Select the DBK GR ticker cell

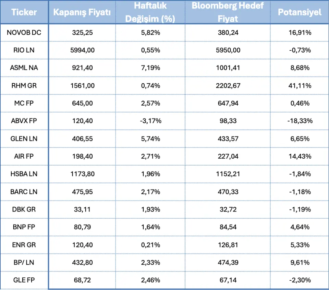(24, 209)
